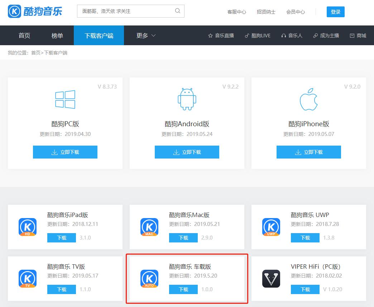
Task: Click the 下载 button for VIPER HiFi
Action: (305, 289)
